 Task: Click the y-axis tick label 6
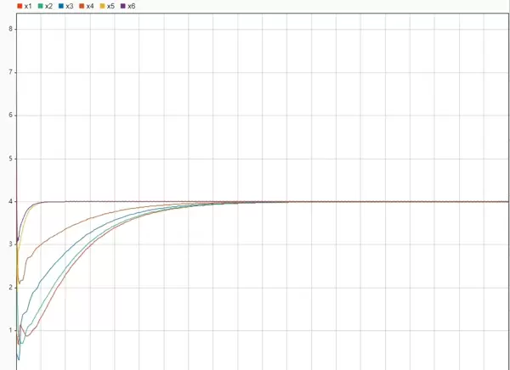pos(11,115)
